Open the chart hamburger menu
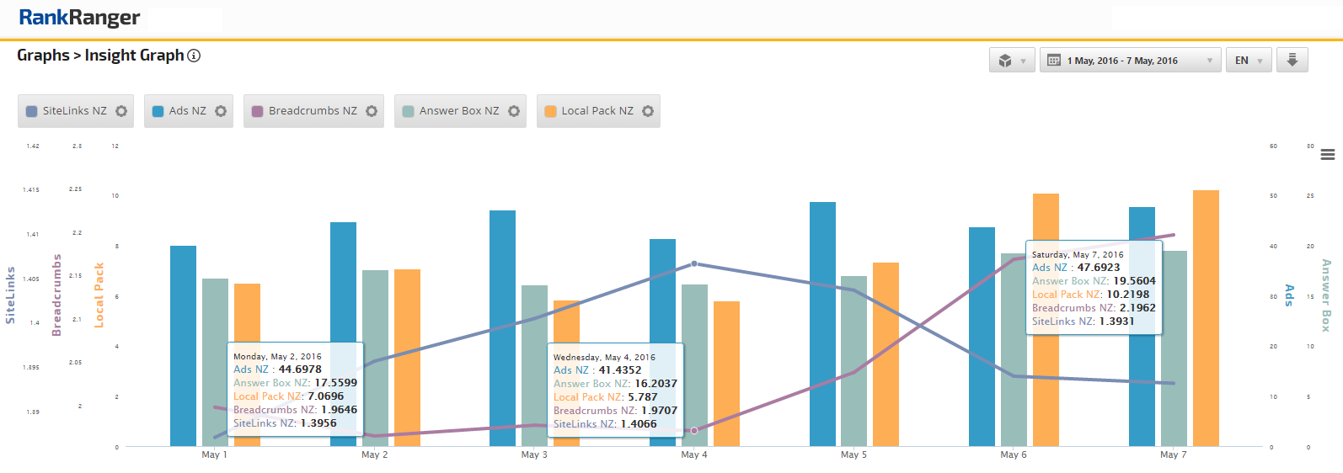Screen dimensions: 1343x473 tap(1328, 155)
